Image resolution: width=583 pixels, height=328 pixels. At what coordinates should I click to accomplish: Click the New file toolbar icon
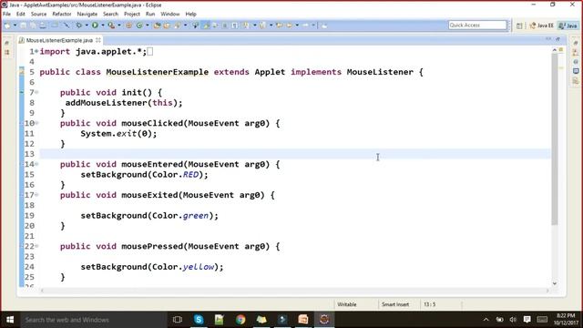(x=7, y=26)
